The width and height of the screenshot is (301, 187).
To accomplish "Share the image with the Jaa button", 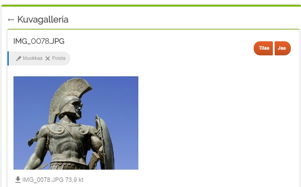I will [x=282, y=48].
